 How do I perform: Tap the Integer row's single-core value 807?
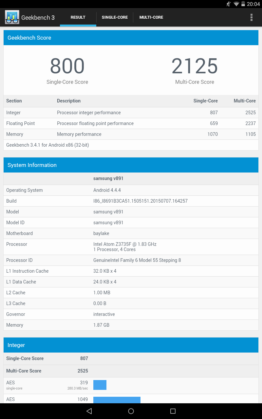214,113
